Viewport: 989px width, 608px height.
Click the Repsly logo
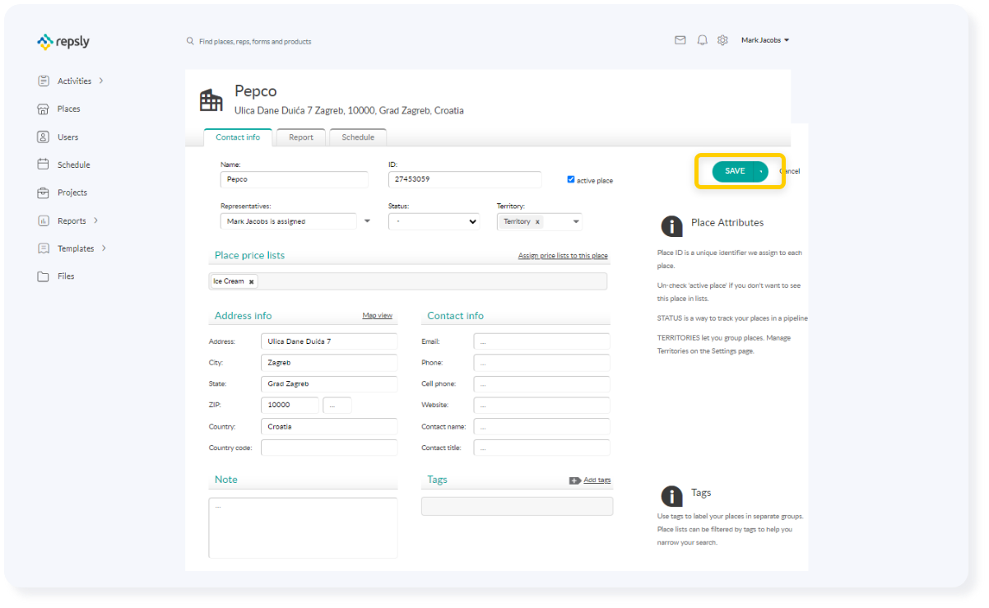coord(63,41)
